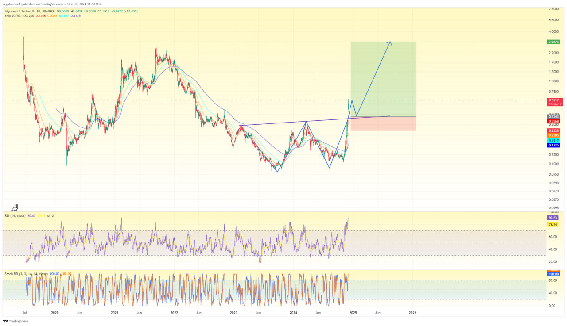The width and height of the screenshot is (567, 326).
Task: Click the 2022 label on time axis
Action: click(174, 312)
